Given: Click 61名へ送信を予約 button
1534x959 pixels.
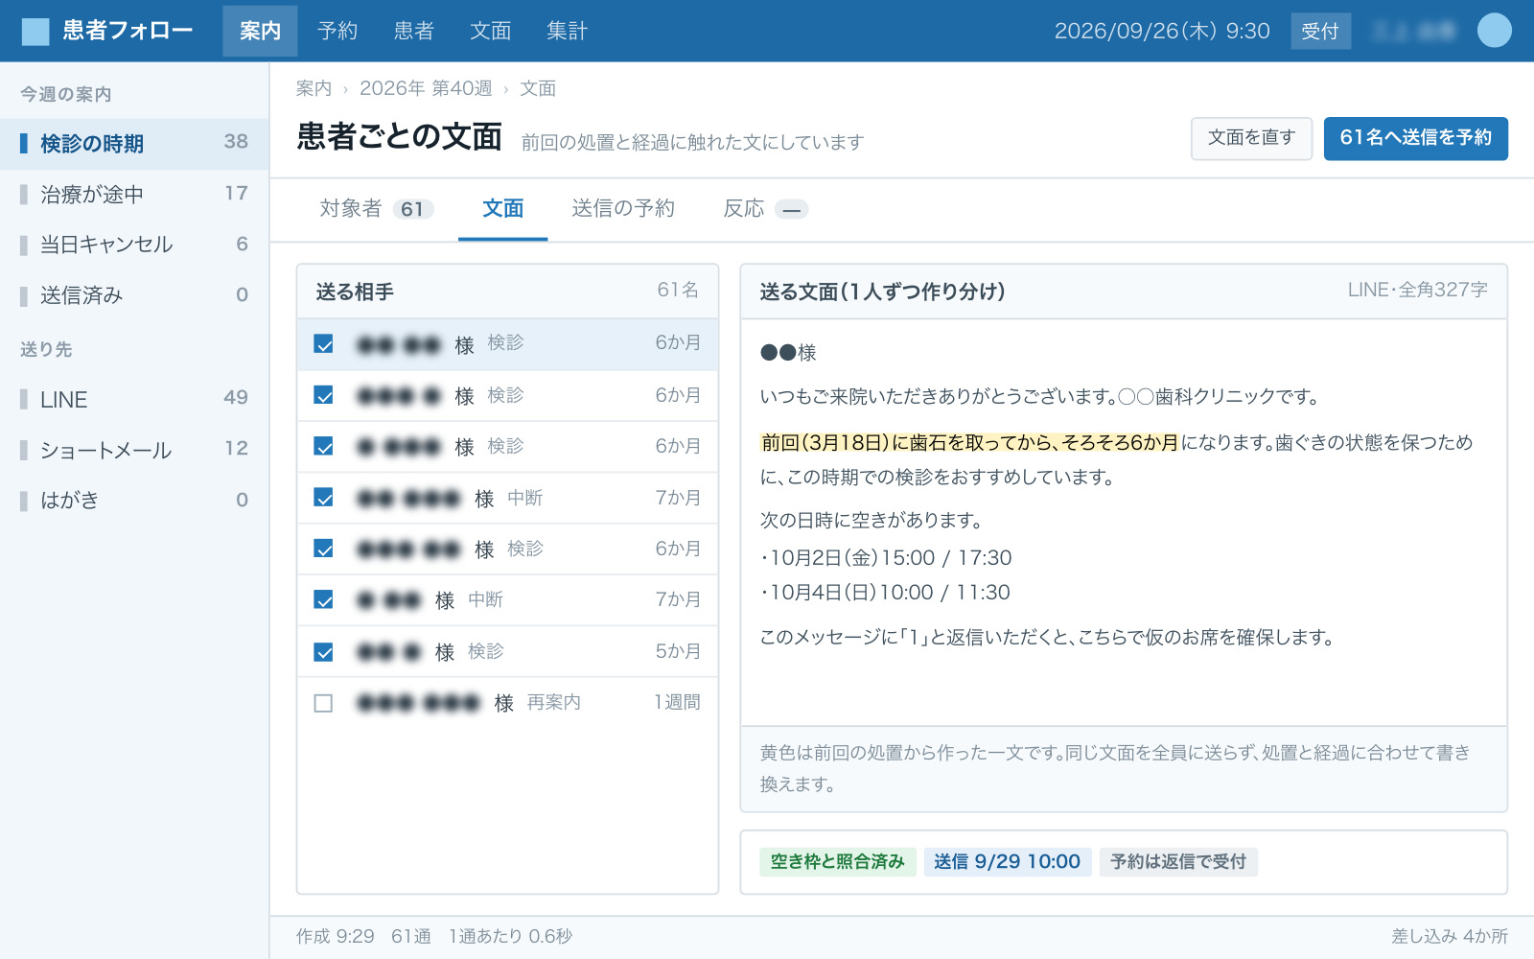Looking at the screenshot, I should (1415, 138).
